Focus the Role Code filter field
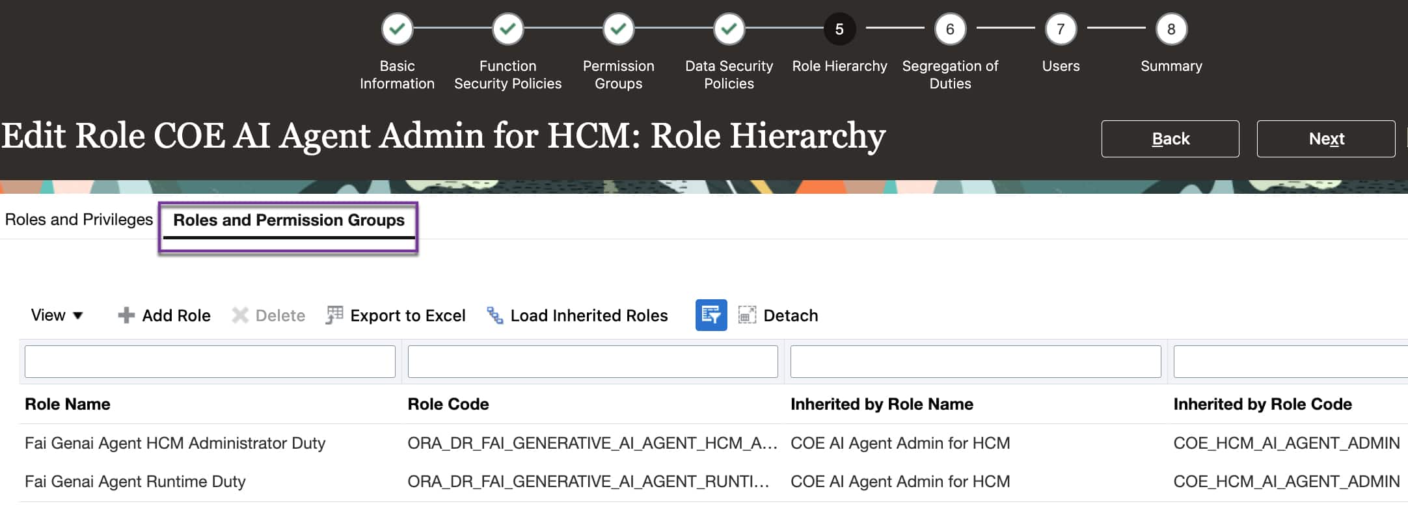This screenshot has width=1408, height=506. (592, 362)
